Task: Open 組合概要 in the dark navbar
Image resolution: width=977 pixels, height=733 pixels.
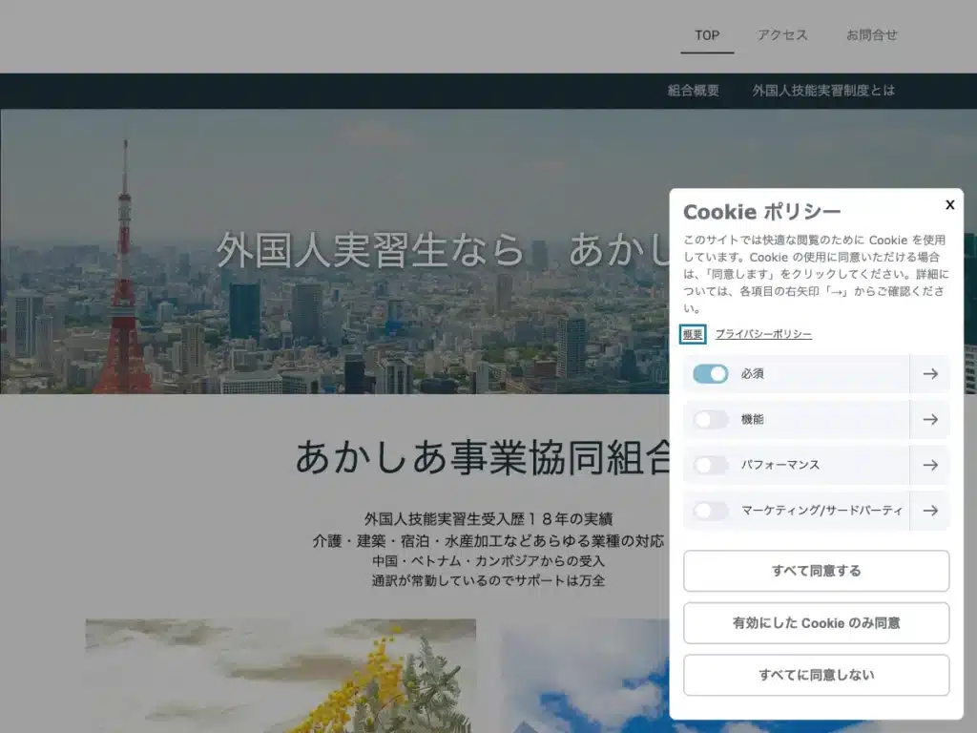Action: click(694, 91)
